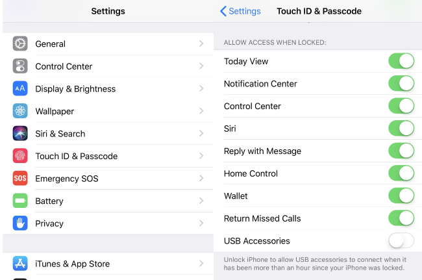
Task: Tap the Control Center switches icon
Action: pos(20,66)
